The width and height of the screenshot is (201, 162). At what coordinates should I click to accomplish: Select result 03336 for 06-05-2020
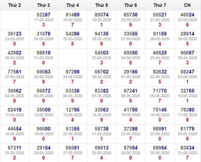(x=73, y=91)
